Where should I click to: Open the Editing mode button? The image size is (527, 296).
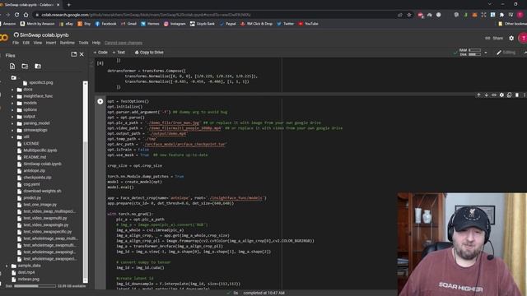[x=506, y=53]
